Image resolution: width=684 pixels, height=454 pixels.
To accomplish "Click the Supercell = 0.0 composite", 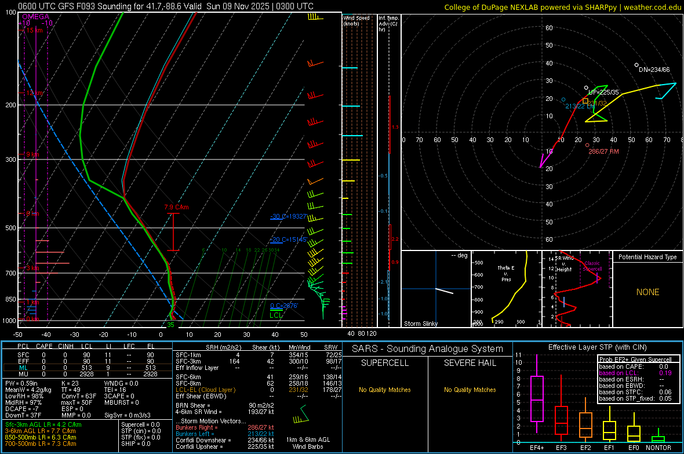I will (x=140, y=424).
